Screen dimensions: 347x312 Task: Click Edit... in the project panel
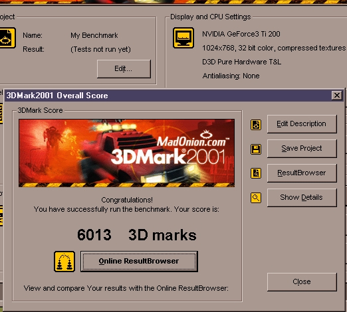[124, 69]
